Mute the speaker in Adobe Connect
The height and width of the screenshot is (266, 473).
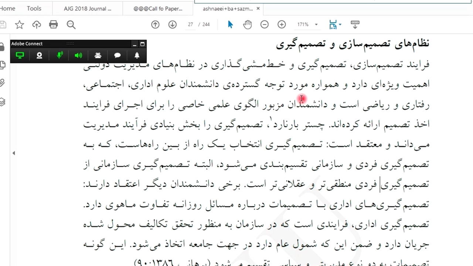click(78, 55)
